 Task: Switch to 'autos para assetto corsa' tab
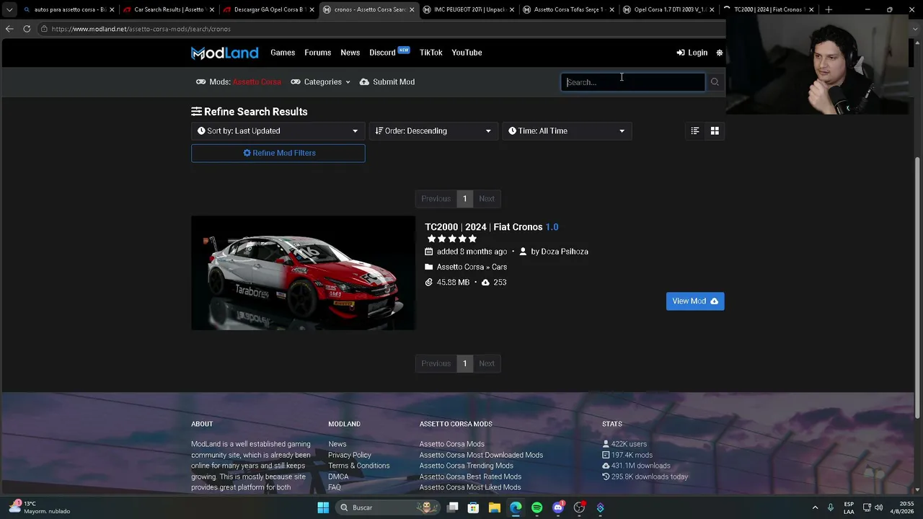pos(69,9)
